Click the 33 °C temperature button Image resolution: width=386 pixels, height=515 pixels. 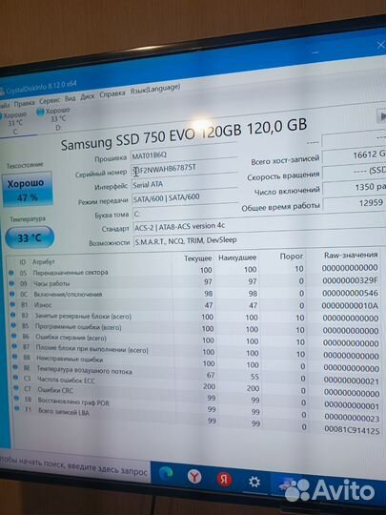coord(30,237)
